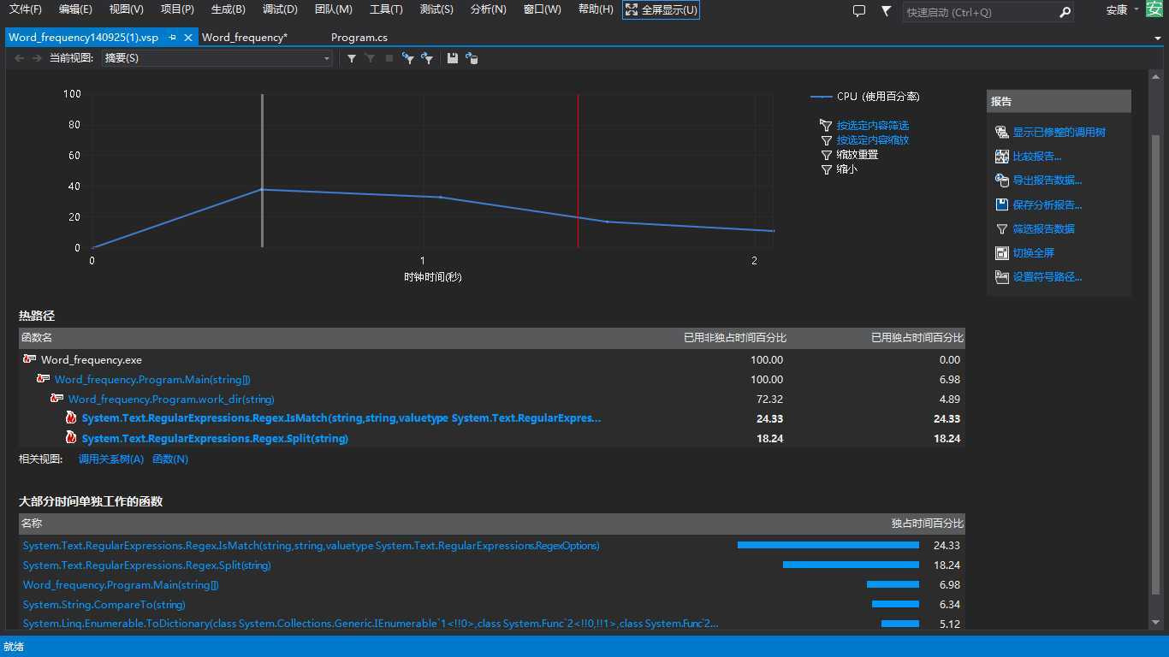Click the quick launch magnifier icon
The width and height of the screenshot is (1169, 657).
pyautogui.click(x=1065, y=12)
